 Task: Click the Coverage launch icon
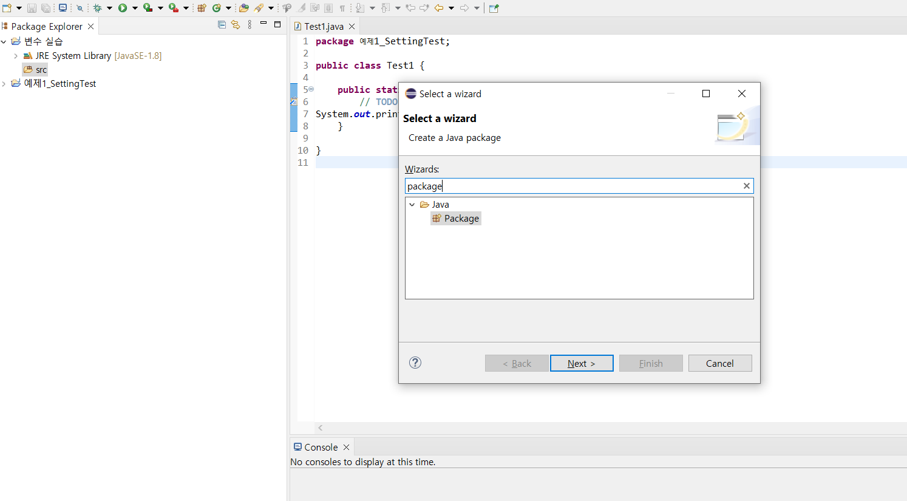point(148,8)
